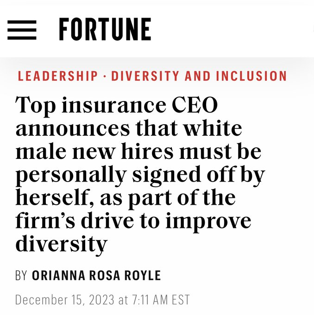314x315 pixels.
Task: Click the dot separating the category links
Action: (x=105, y=76)
